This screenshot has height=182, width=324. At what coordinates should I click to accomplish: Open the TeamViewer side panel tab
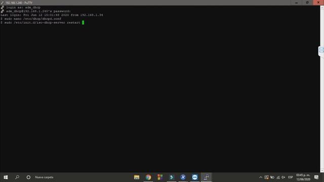coord(321,51)
